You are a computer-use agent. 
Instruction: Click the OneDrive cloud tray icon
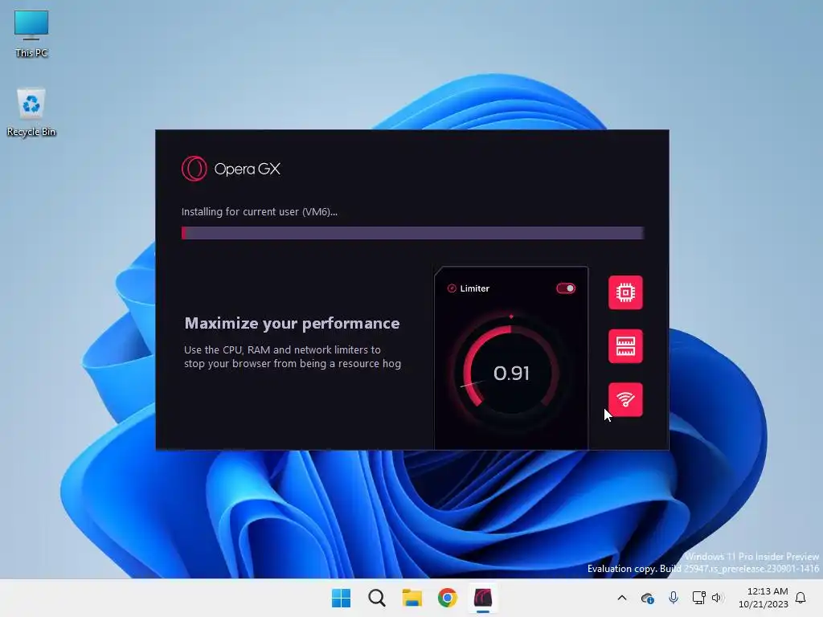point(647,598)
